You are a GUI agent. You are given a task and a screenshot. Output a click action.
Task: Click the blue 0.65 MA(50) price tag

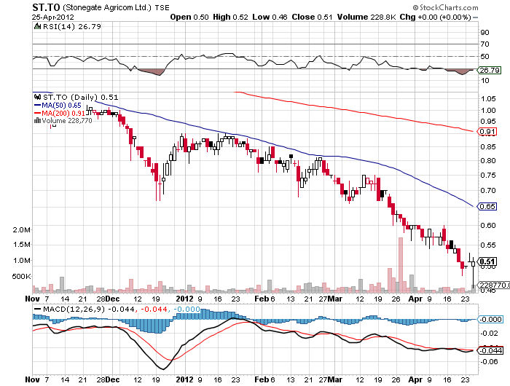[x=487, y=207]
